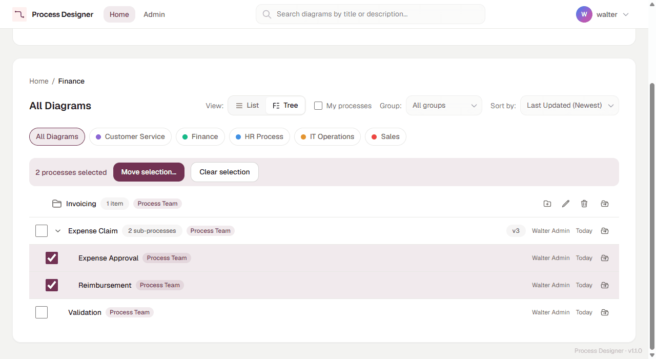Open the Expense Claim diagram name
The width and height of the screenshot is (656, 359).
tap(93, 231)
